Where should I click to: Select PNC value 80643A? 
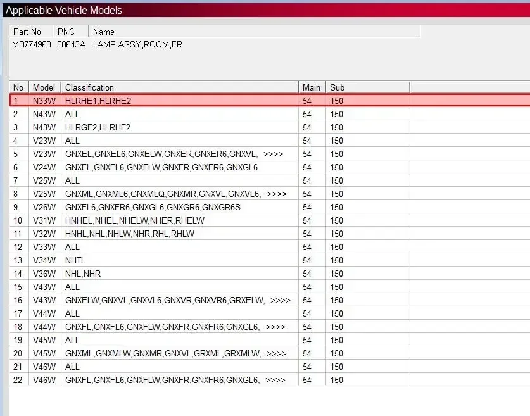(72, 44)
